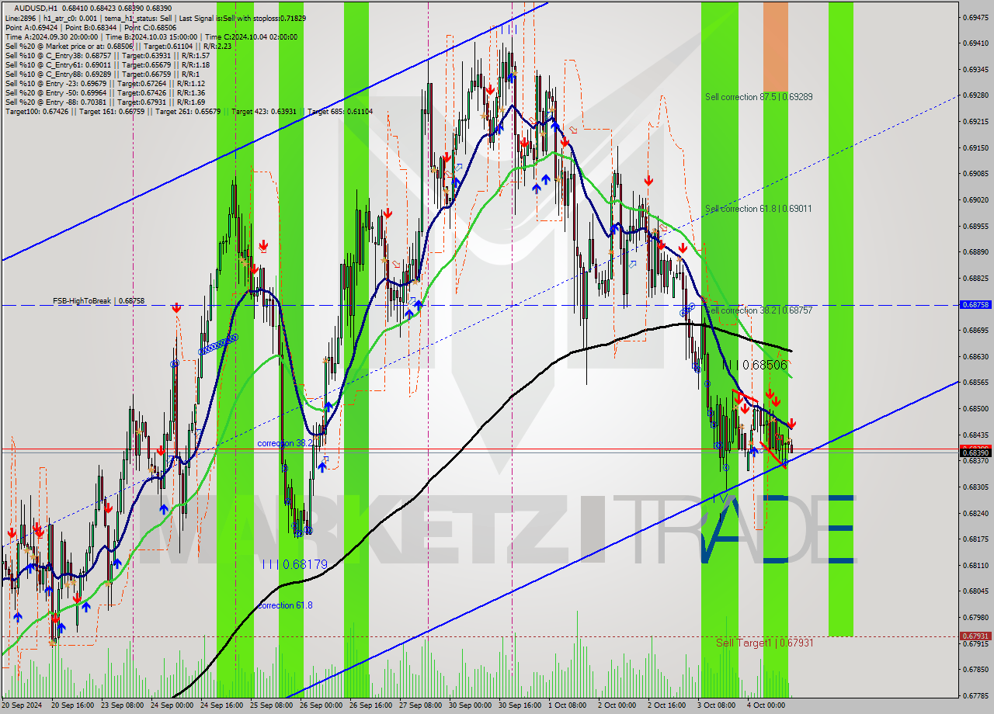The height and width of the screenshot is (714, 994).
Task: Click the blue 0.68758 price axis tag
Action: [975, 305]
